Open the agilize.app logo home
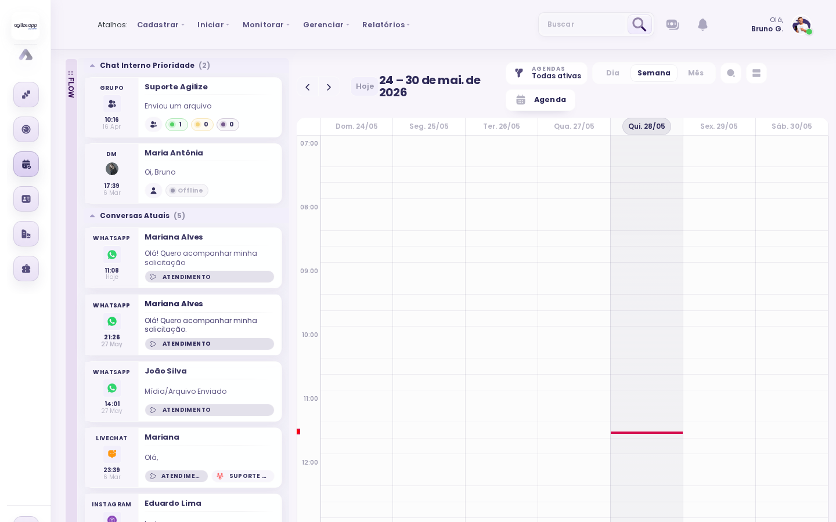Image resolution: width=836 pixels, height=522 pixels. coord(26,26)
